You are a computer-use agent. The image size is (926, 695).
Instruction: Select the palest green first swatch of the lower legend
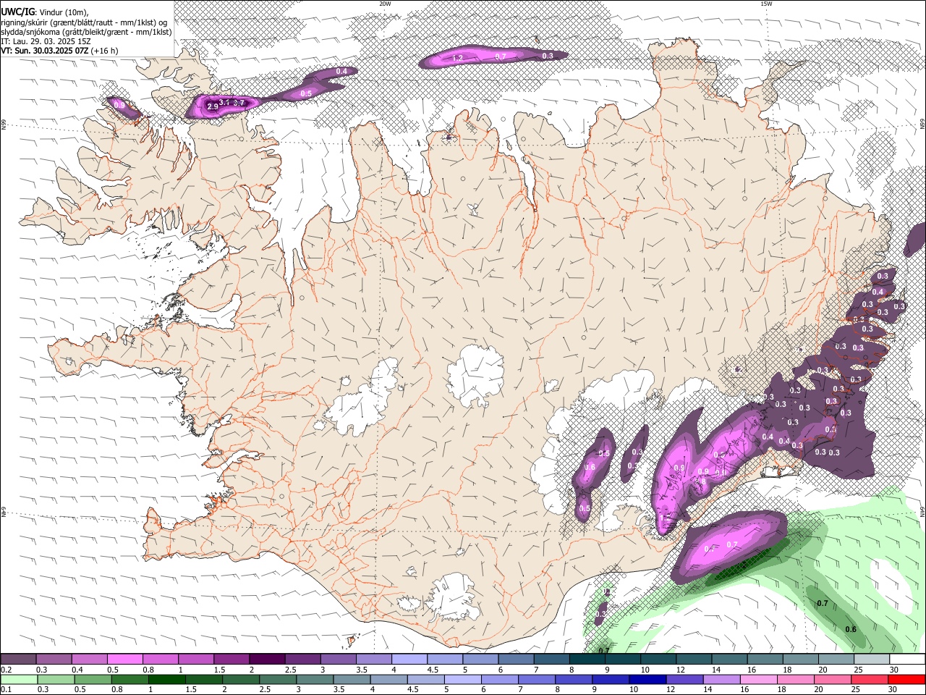click(19, 679)
